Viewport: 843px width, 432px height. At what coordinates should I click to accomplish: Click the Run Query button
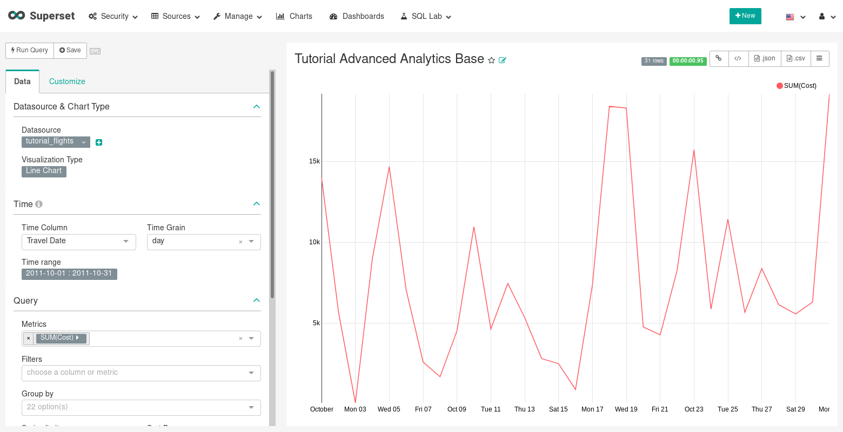click(30, 50)
